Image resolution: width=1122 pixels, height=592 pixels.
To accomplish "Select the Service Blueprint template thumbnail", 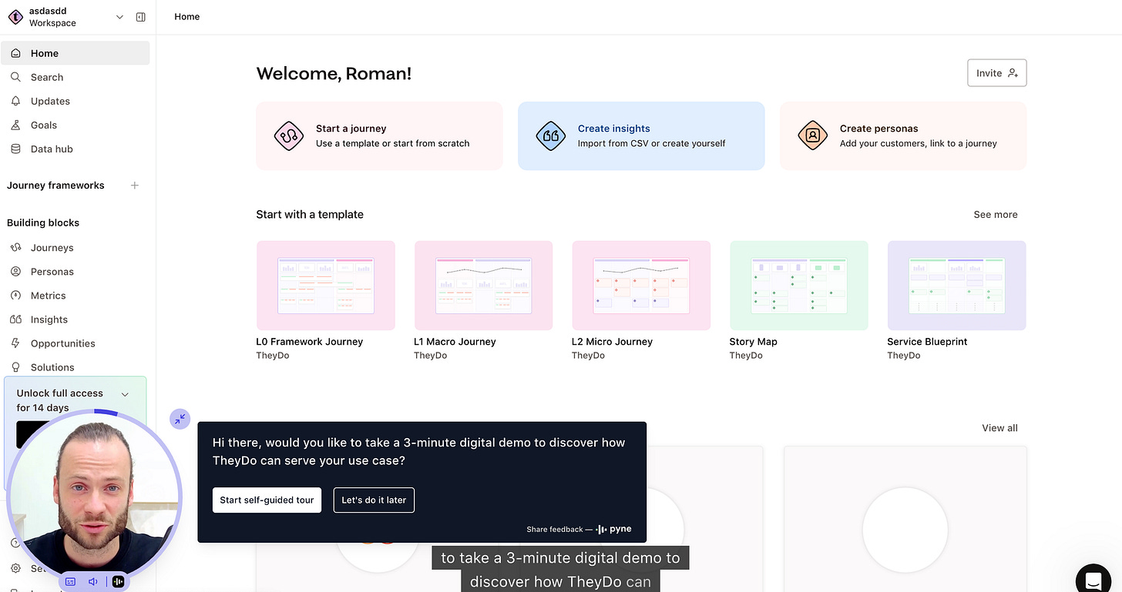I will 956,286.
